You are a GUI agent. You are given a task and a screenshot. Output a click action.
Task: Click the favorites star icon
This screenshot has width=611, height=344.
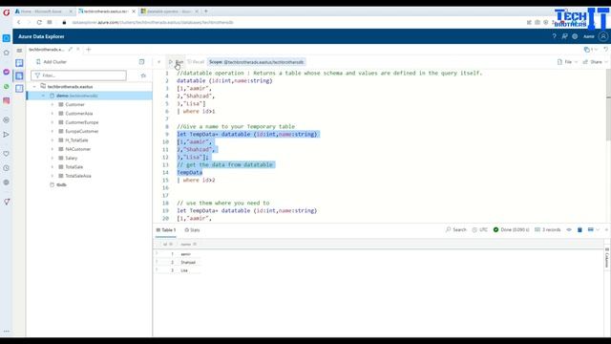coord(143,75)
